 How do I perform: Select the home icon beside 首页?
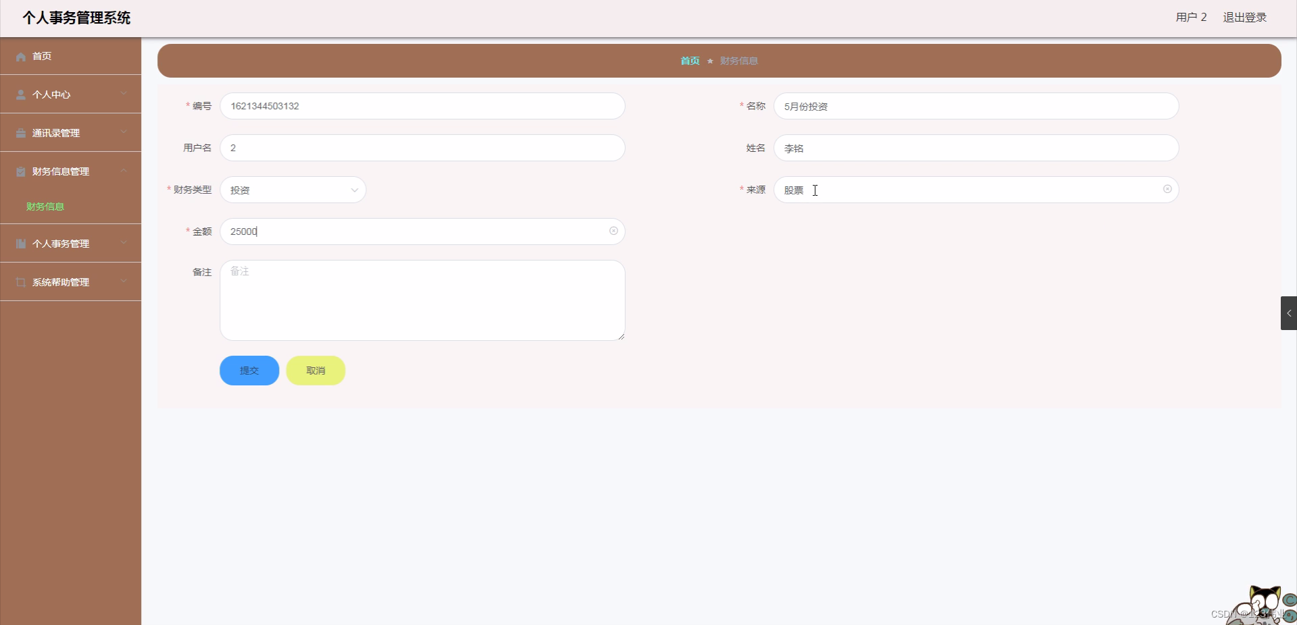coord(20,57)
